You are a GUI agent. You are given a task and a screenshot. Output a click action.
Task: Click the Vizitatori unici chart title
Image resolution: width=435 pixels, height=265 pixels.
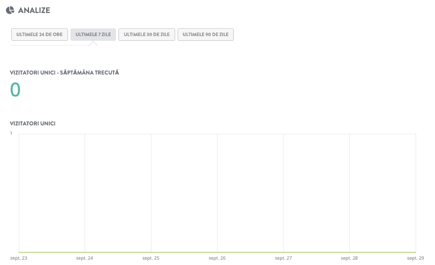point(33,123)
